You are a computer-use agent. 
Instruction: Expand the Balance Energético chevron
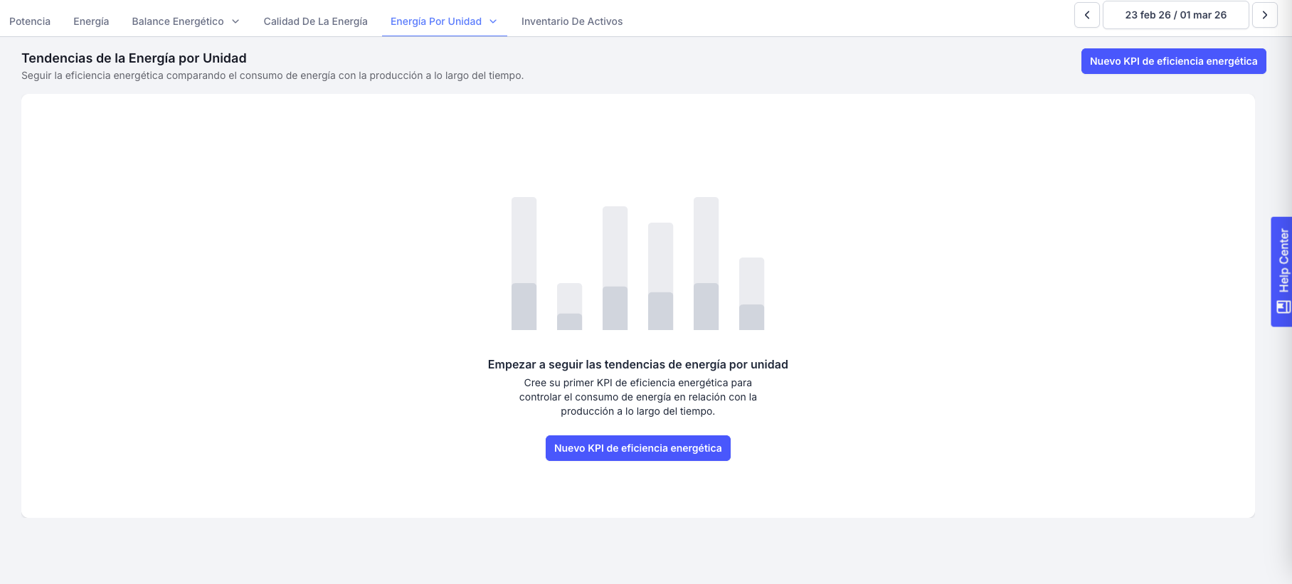235,21
